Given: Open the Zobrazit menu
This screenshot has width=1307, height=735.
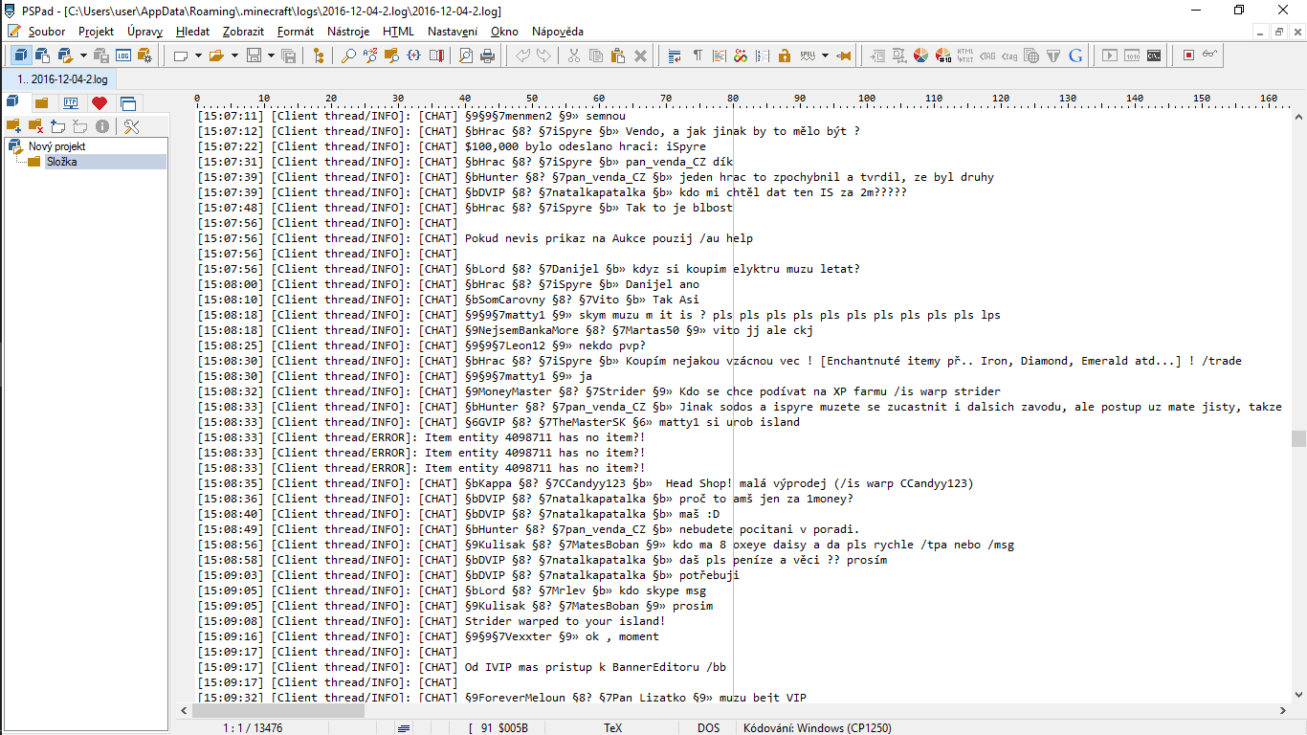Looking at the screenshot, I should click(x=244, y=32).
